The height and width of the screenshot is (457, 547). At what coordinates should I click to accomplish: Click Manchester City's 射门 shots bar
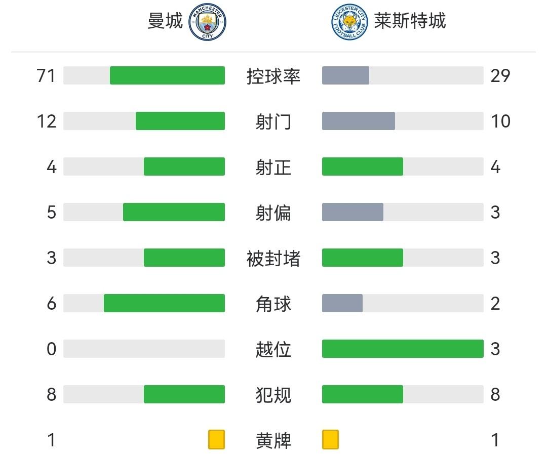(x=180, y=121)
